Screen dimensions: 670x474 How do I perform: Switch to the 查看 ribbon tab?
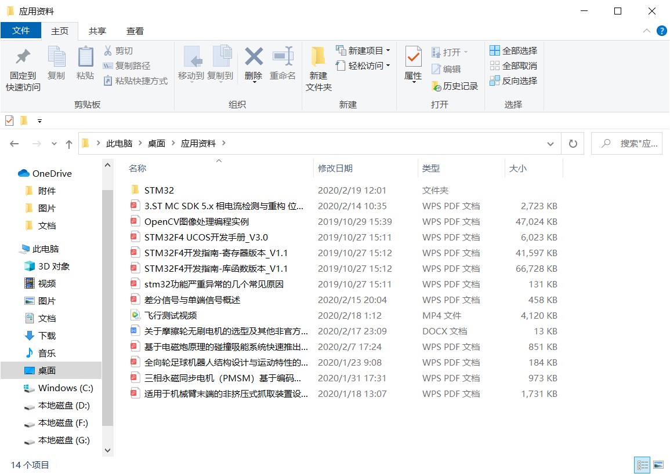click(x=135, y=31)
